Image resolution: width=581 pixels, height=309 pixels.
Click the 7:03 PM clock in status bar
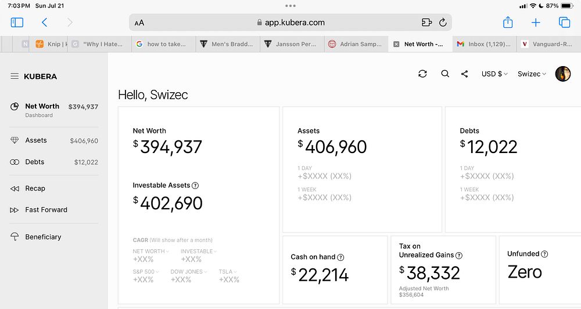click(19, 6)
